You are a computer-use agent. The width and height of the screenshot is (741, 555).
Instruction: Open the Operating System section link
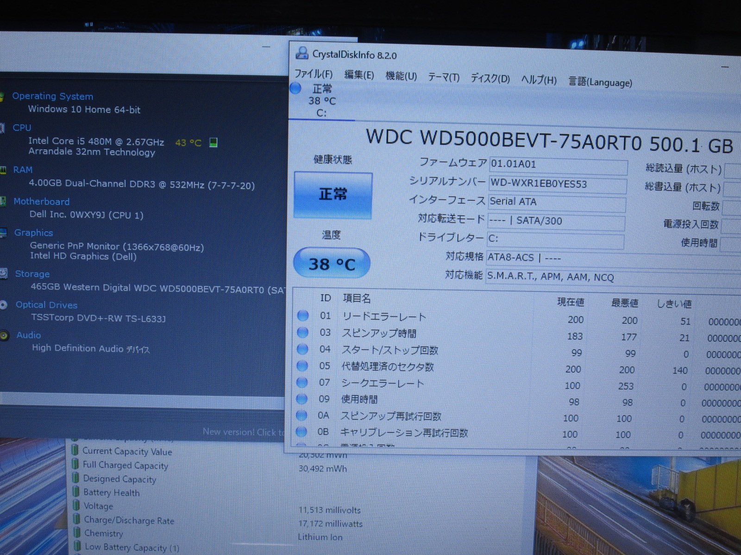tap(52, 96)
